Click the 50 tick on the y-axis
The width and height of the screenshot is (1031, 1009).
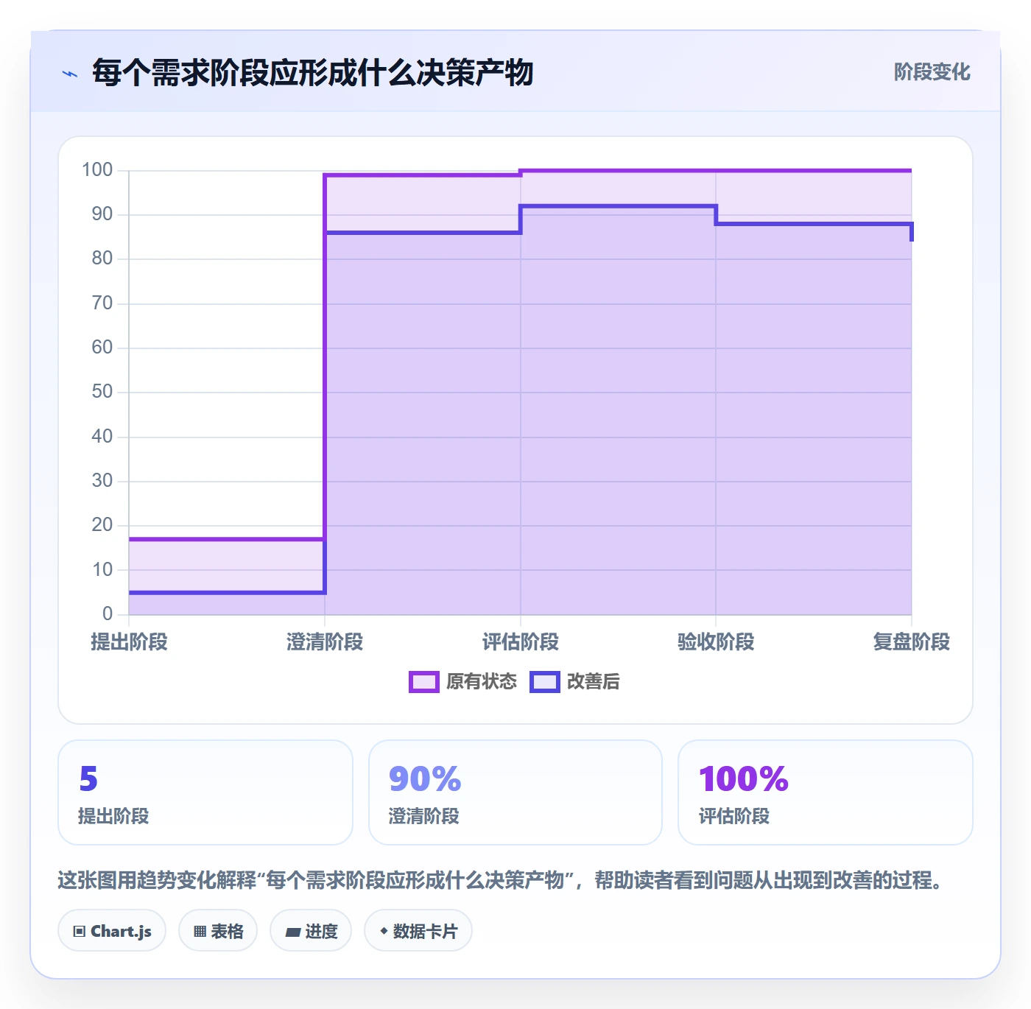coord(102,392)
